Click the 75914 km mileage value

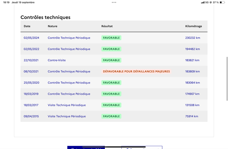pyautogui.click(x=192, y=116)
